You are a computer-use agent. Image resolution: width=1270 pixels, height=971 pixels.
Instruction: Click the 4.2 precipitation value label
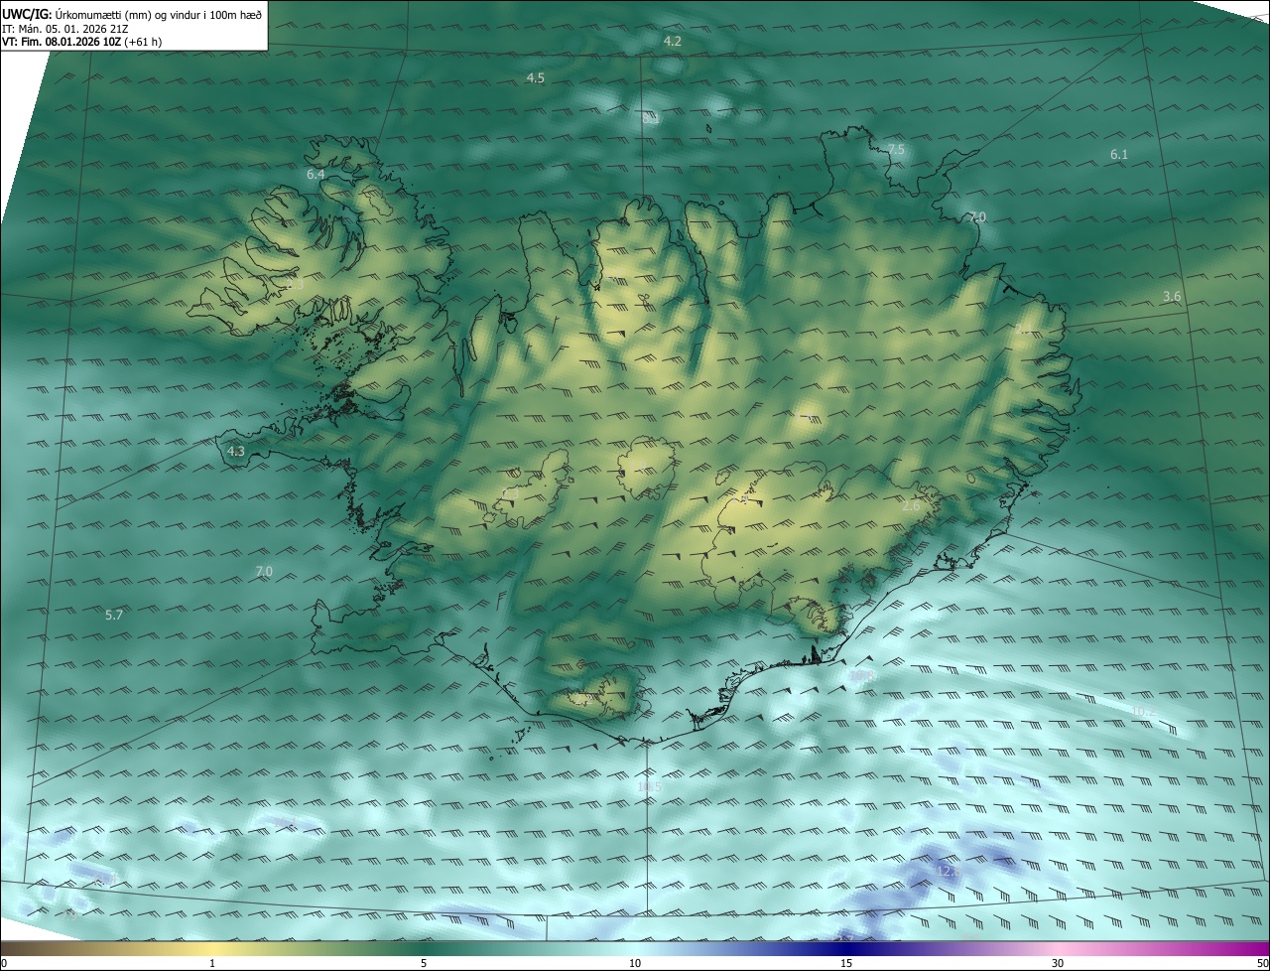(x=673, y=42)
